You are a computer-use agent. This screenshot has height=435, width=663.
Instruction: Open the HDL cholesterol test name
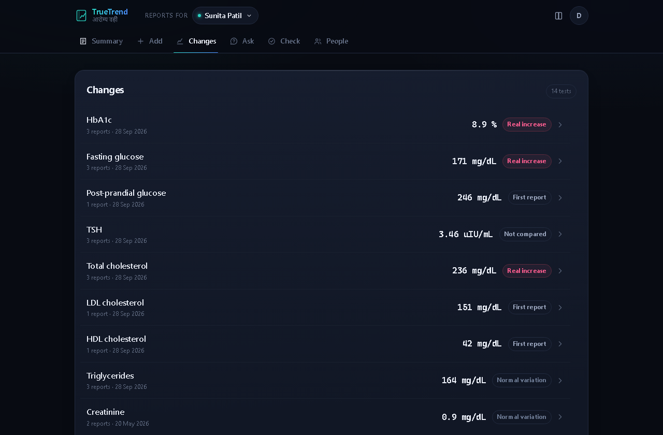tap(116, 339)
